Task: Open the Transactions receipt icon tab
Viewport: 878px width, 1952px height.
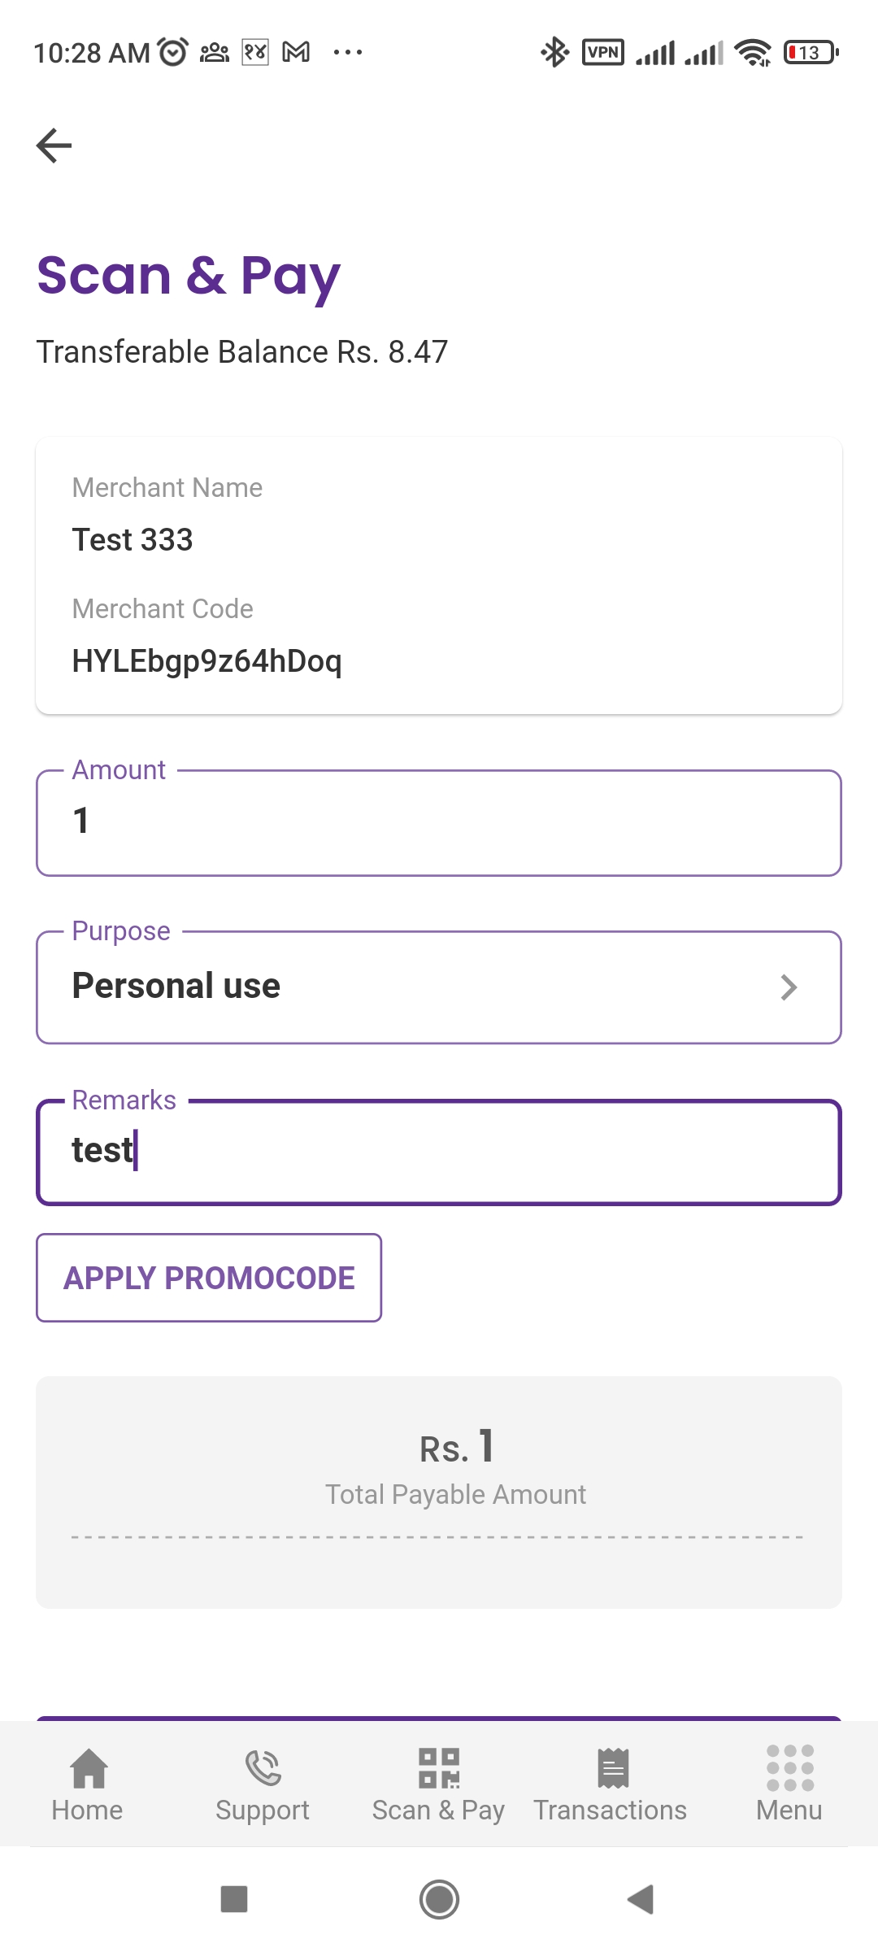Action: coord(612,1769)
